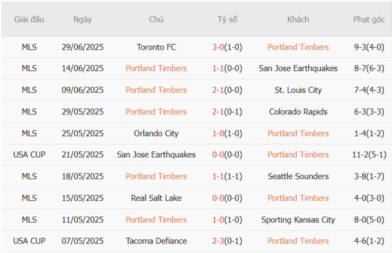The image size is (392, 253).
Task: Select the Sporting Kansas City team
Action: pos(298,220)
